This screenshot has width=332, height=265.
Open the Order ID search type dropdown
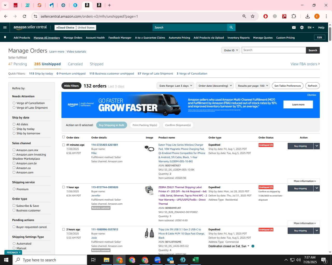click(x=231, y=50)
